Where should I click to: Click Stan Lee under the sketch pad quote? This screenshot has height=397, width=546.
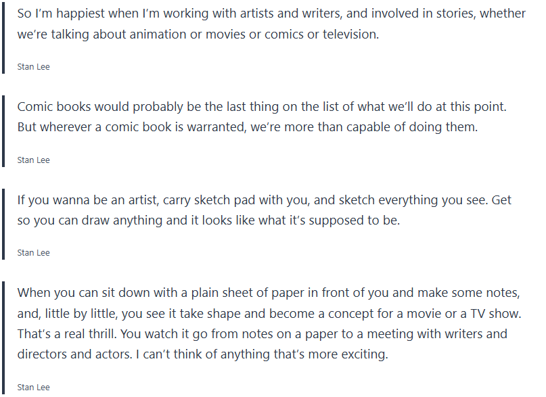pos(33,253)
